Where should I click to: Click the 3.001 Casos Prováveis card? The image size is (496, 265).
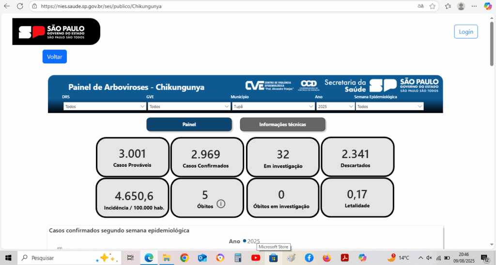click(133, 157)
